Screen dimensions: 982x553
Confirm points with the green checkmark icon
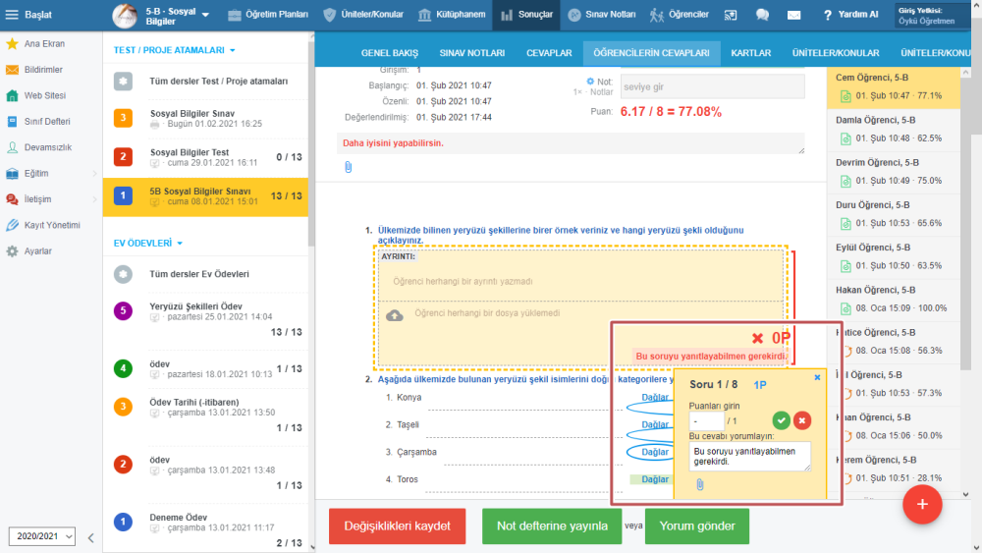point(781,420)
